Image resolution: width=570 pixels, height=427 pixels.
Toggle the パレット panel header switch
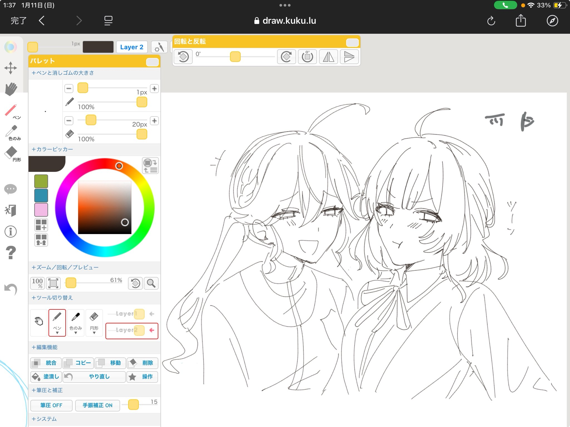tap(152, 62)
